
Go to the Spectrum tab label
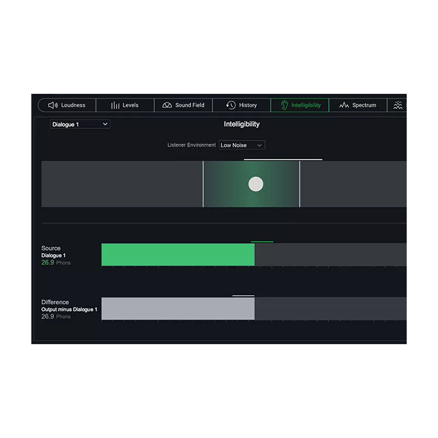[x=364, y=105]
